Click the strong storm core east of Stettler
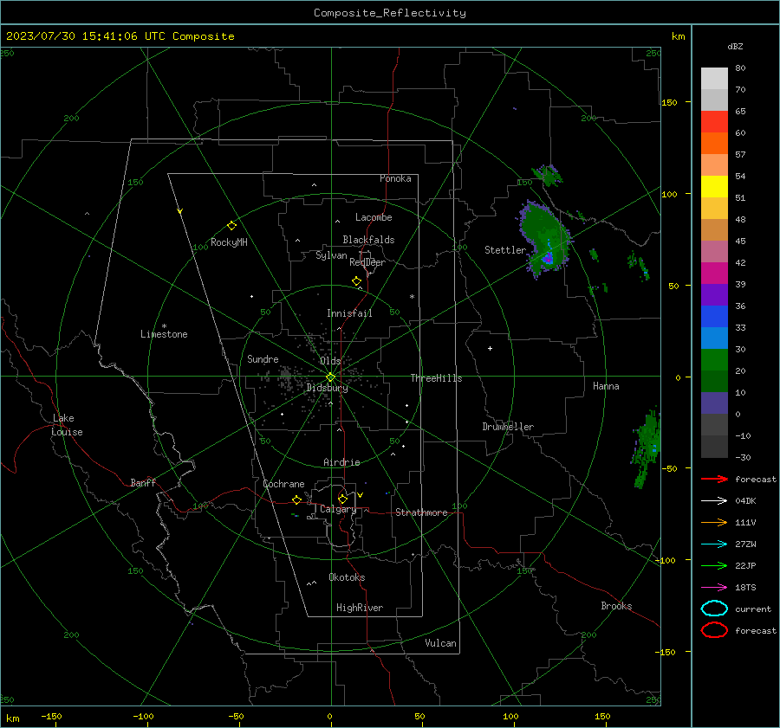 [548, 258]
